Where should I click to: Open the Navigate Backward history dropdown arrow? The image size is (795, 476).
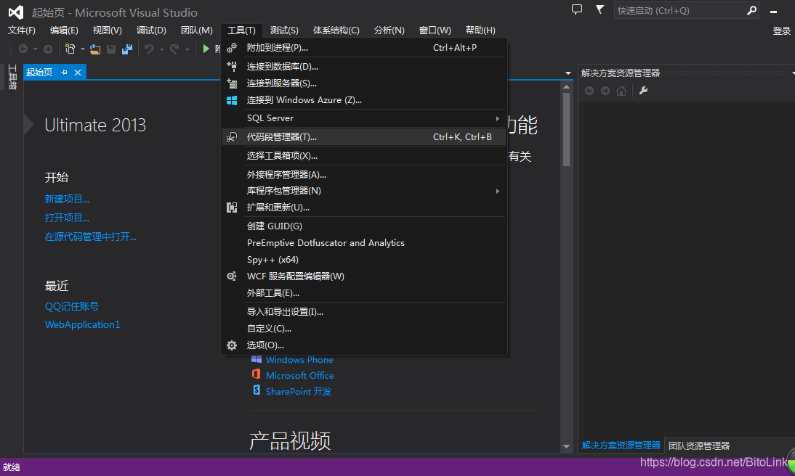(x=36, y=49)
